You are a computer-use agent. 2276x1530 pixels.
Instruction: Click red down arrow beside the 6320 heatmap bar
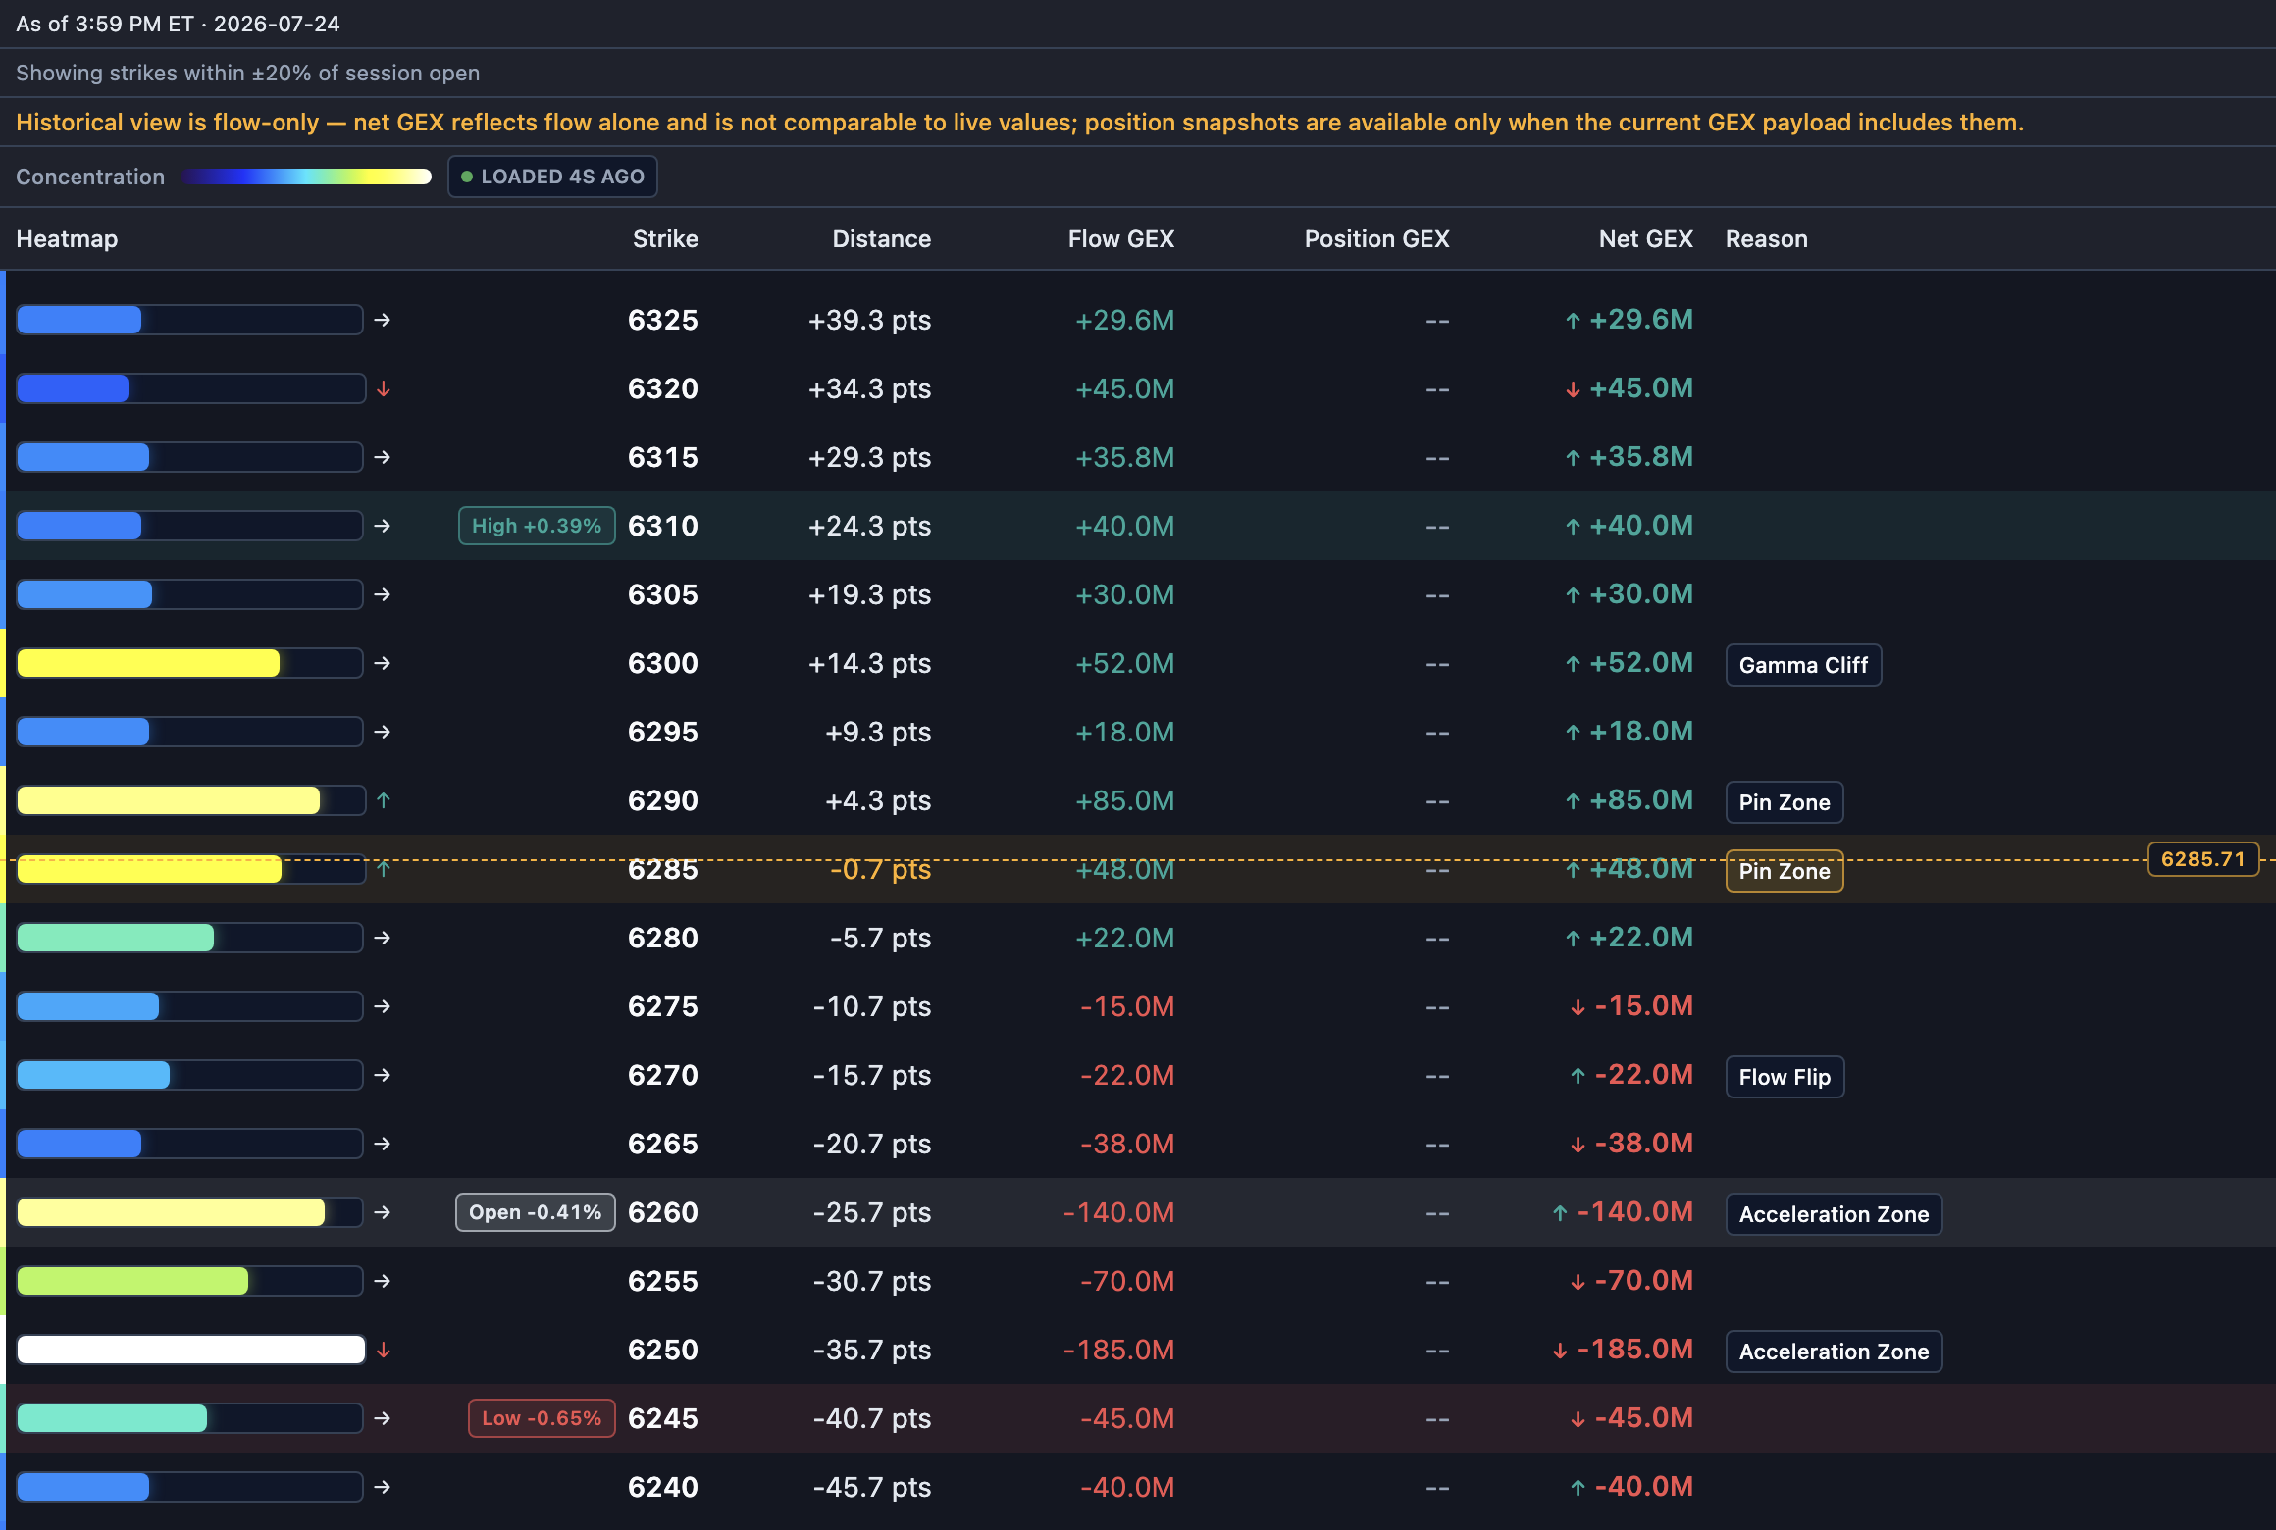(x=384, y=388)
